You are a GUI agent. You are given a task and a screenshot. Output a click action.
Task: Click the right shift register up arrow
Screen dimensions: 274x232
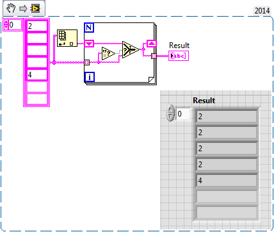(x=152, y=44)
